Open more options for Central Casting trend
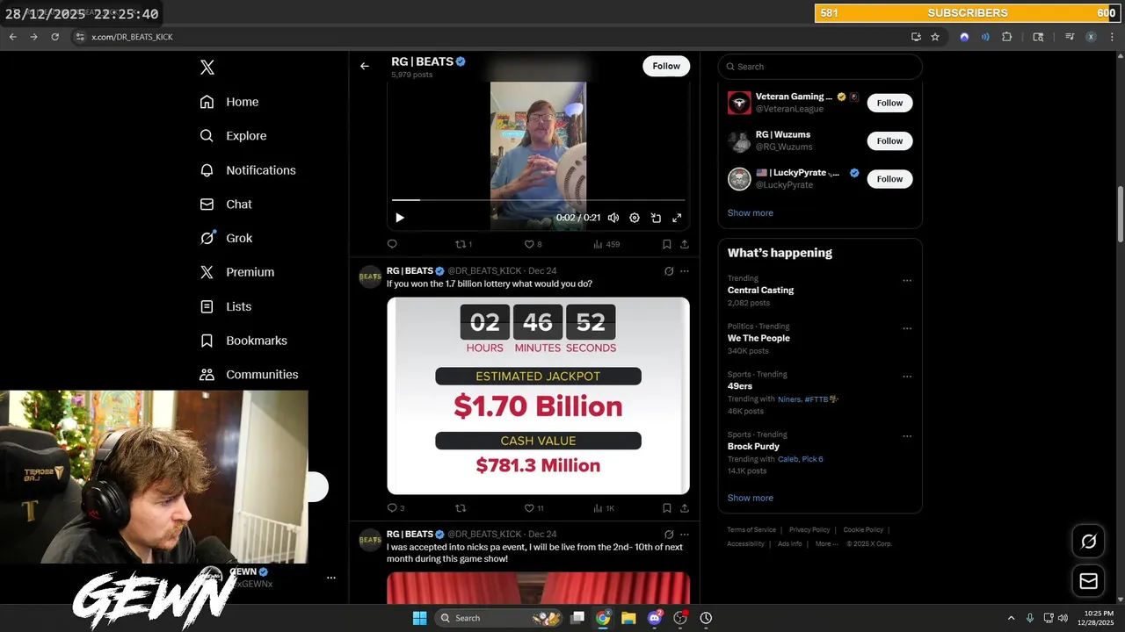 point(907,281)
